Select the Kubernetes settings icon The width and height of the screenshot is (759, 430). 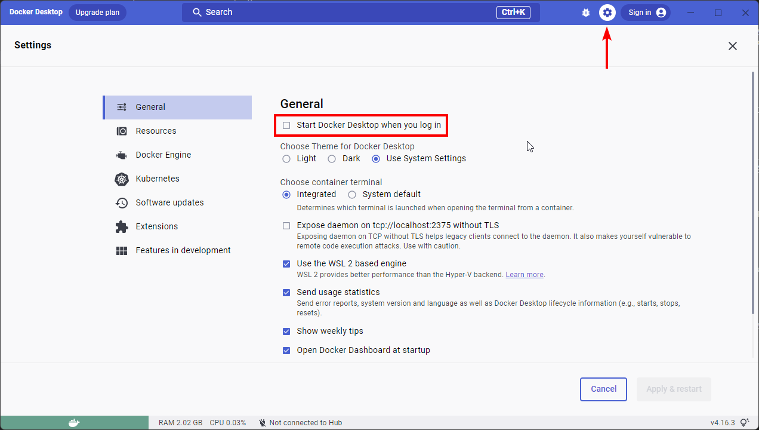coord(121,179)
